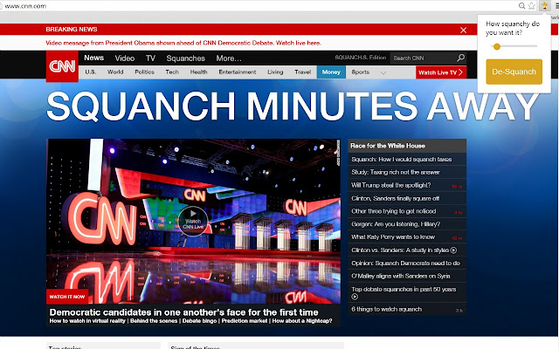This screenshot has height=349, width=559.
Task: Click the zoom magnifier icon in address bar
Action: click(x=522, y=6)
